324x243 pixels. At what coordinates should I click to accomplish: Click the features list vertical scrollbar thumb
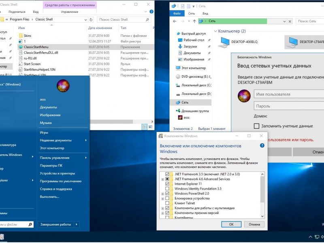[262, 190]
